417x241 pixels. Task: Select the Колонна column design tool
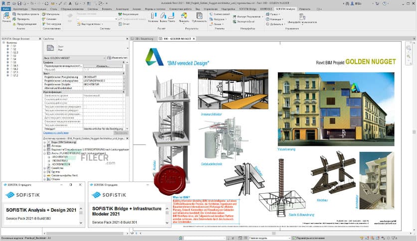(x=153, y=17)
